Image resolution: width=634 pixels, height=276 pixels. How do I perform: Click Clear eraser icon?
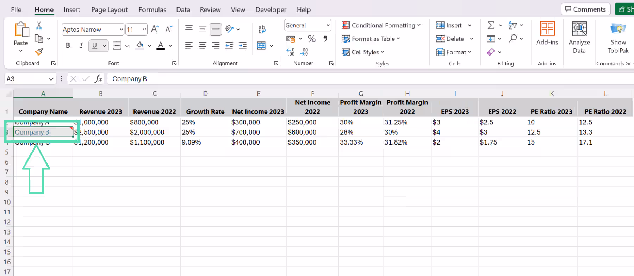[x=491, y=52]
